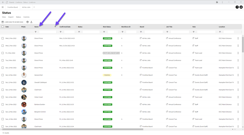Open the app grid menu beside Frontline Board
This screenshot has width=244, height=135.
[3, 7]
